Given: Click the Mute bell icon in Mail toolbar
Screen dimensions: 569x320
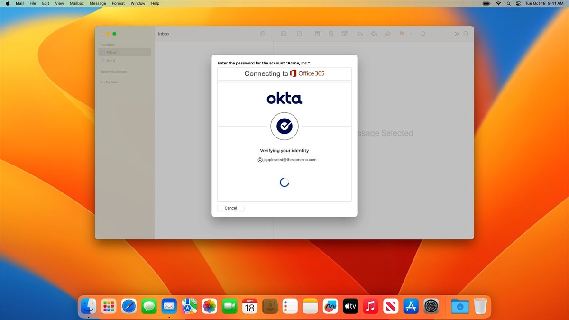Looking at the screenshot, I should pyautogui.click(x=423, y=34).
